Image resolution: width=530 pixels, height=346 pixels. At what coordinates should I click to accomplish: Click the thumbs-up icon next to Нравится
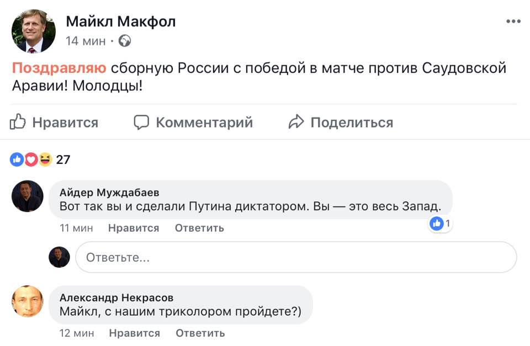tap(18, 122)
